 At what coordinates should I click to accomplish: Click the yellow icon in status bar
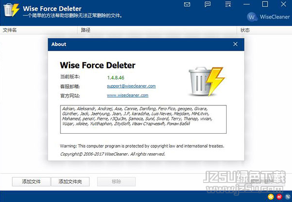tap(271, 196)
